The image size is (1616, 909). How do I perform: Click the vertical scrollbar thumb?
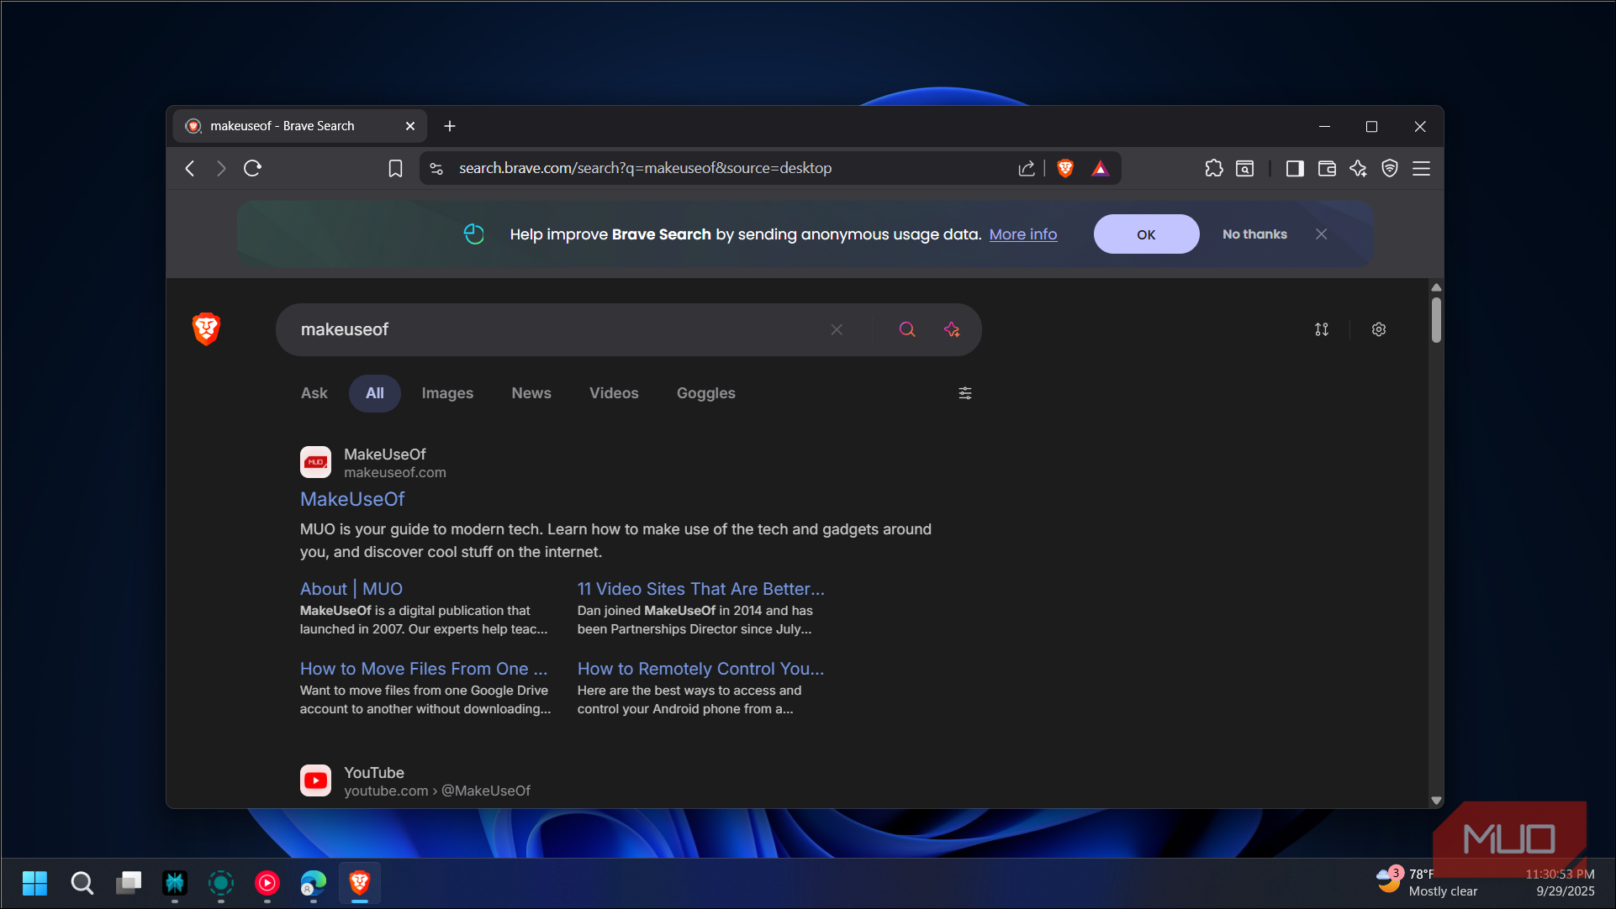pos(1436,320)
